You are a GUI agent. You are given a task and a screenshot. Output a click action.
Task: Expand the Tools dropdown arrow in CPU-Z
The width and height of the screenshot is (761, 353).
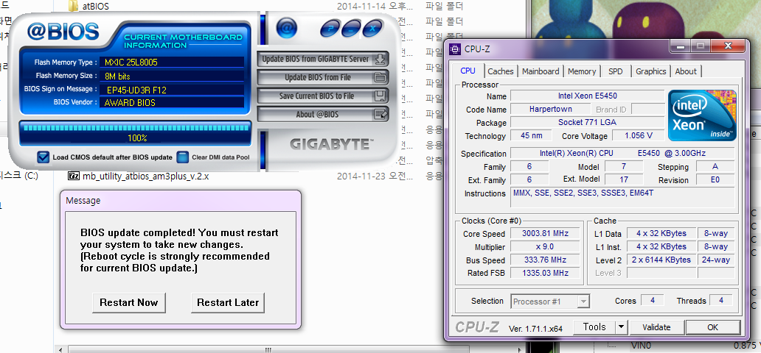click(622, 327)
